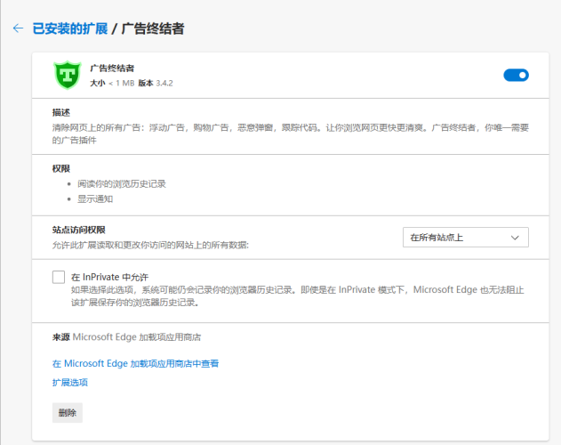Click the 描述 heading
561x445 pixels.
[x=61, y=112]
